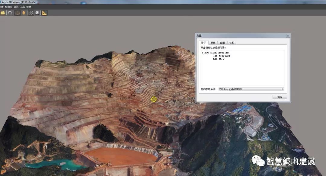
Task: Open the 显示 menu
Action: click(x=16, y=7)
